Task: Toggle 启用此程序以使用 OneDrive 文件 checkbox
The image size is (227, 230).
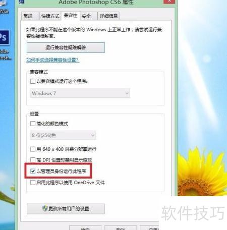Action: (x=33, y=183)
